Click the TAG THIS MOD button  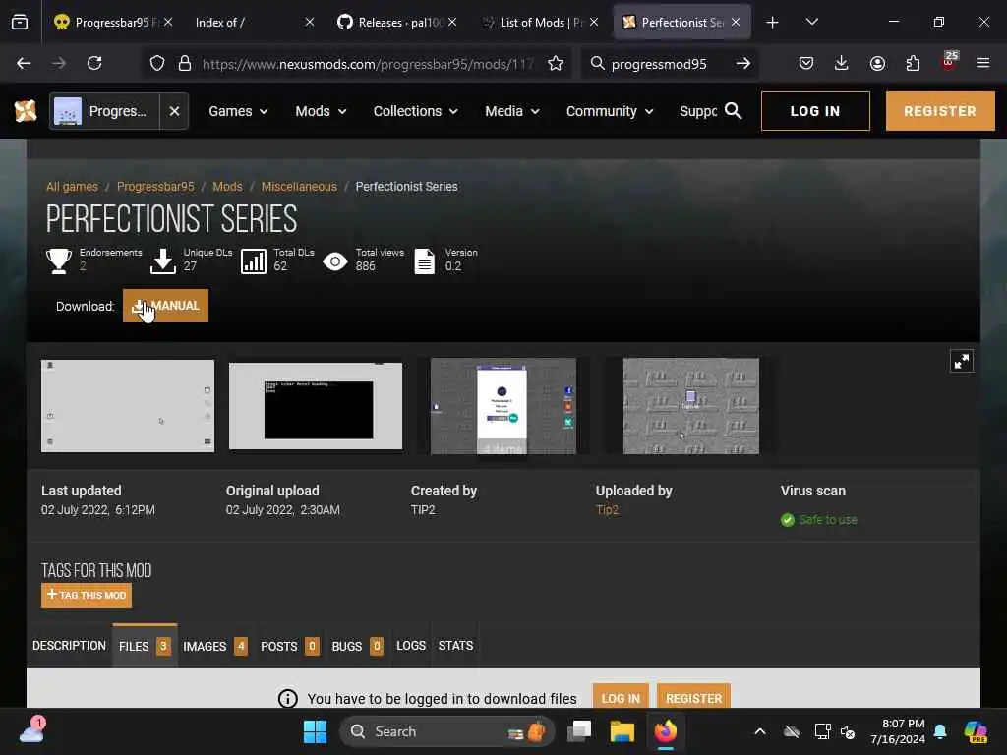(x=87, y=595)
